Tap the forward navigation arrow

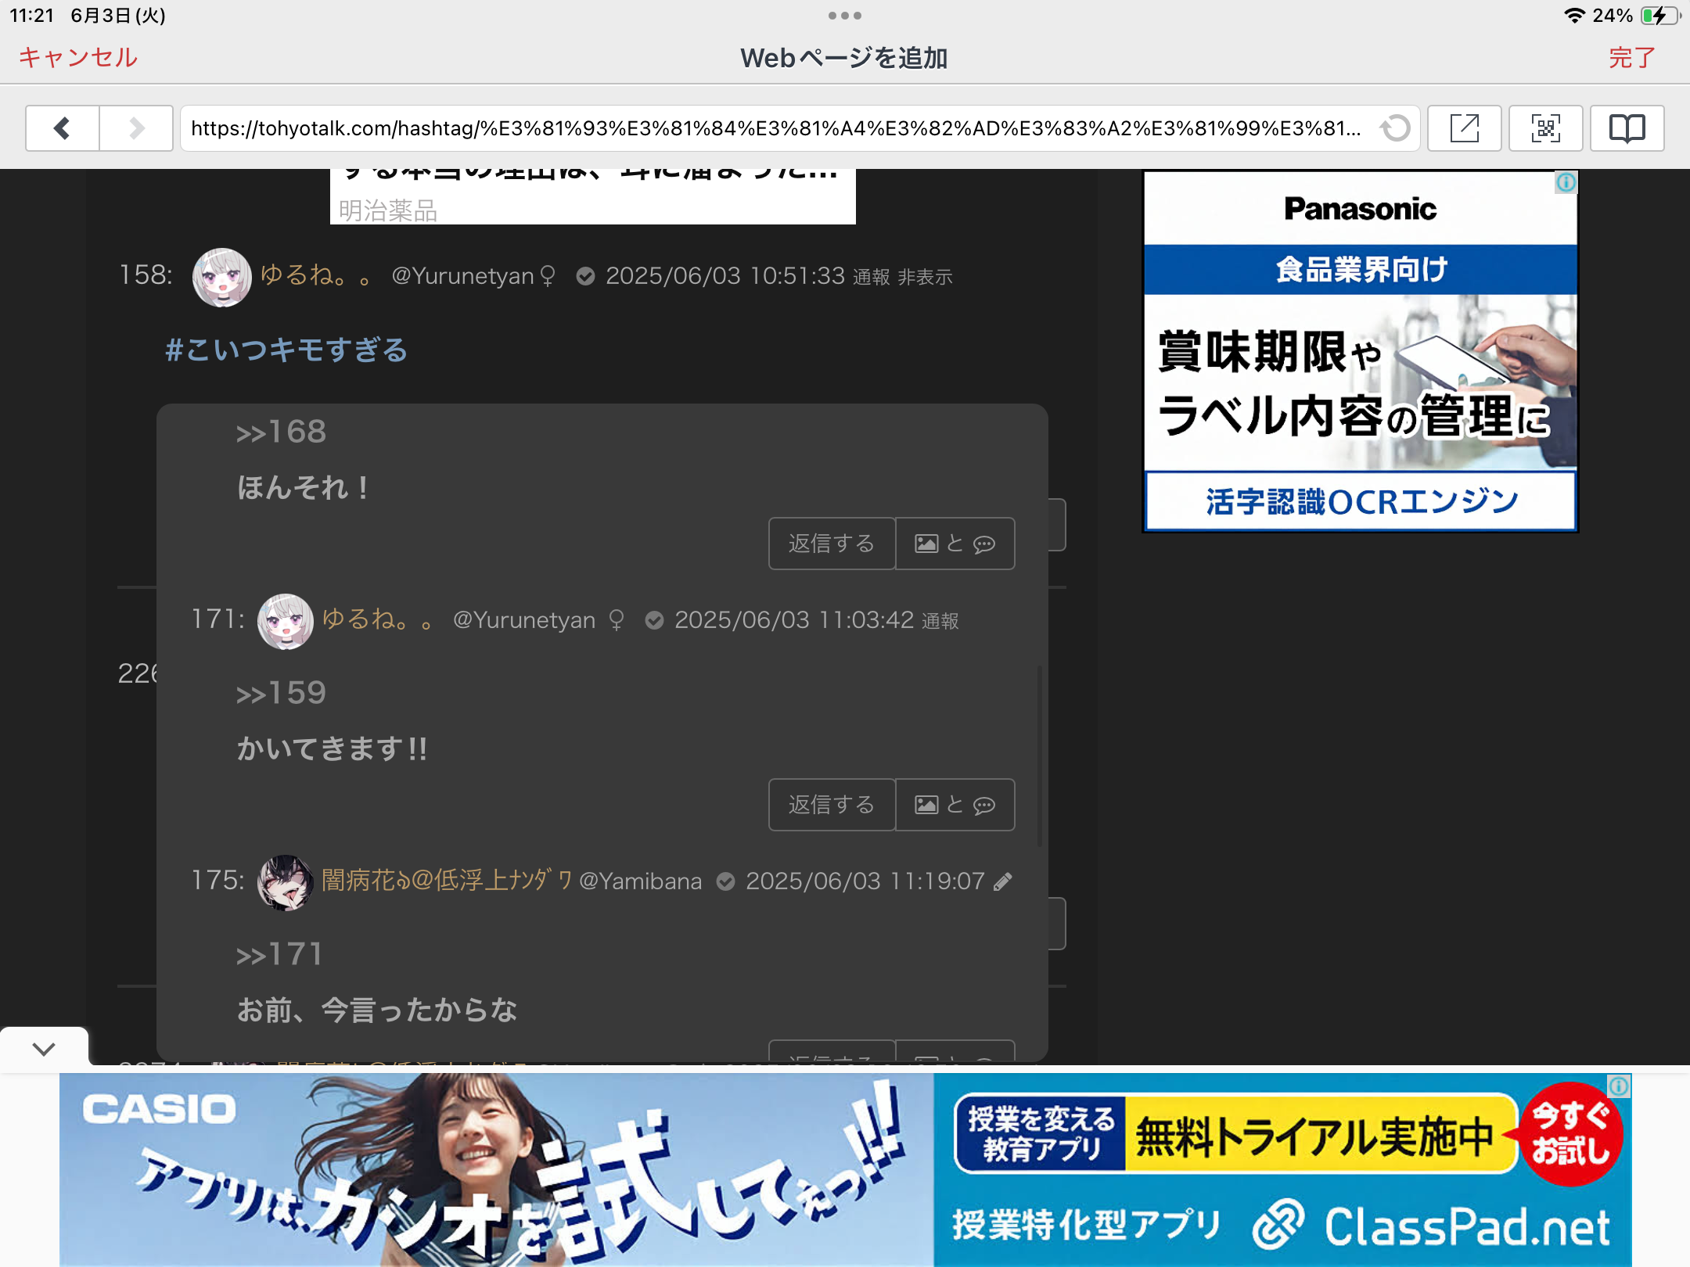[136, 128]
